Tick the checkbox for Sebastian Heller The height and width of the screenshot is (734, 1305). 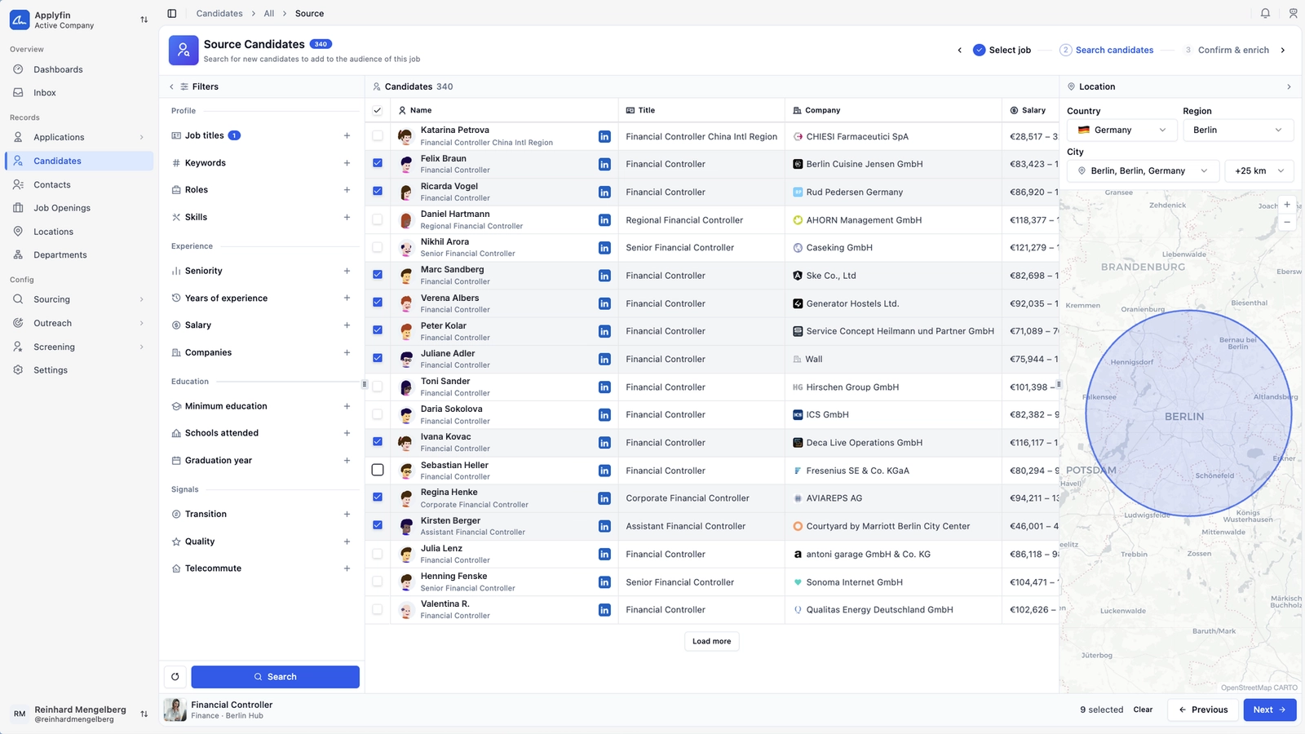[377, 470]
